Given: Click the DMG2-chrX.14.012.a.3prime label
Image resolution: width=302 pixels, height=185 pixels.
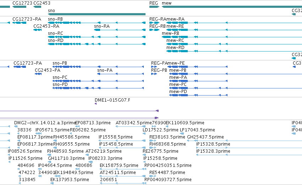Looking at the screenshot, I should point(45,123).
